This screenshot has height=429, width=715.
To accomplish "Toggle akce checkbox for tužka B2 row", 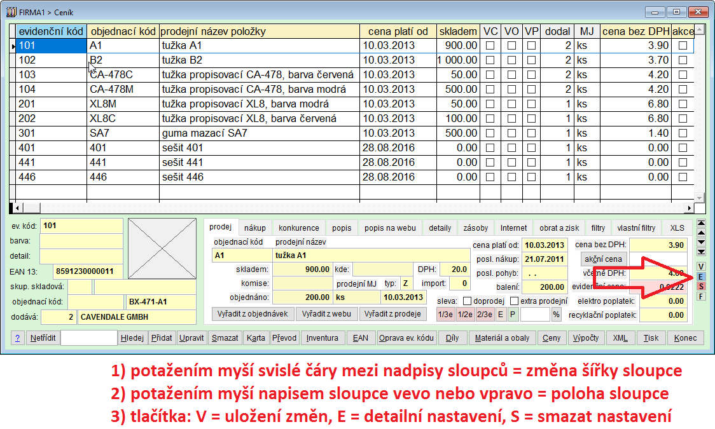I will click(683, 60).
